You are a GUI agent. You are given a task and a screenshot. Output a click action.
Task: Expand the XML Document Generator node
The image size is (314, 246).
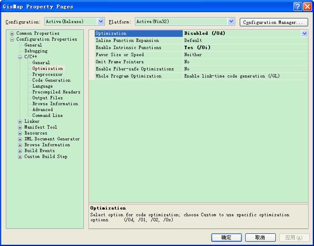tap(20, 139)
